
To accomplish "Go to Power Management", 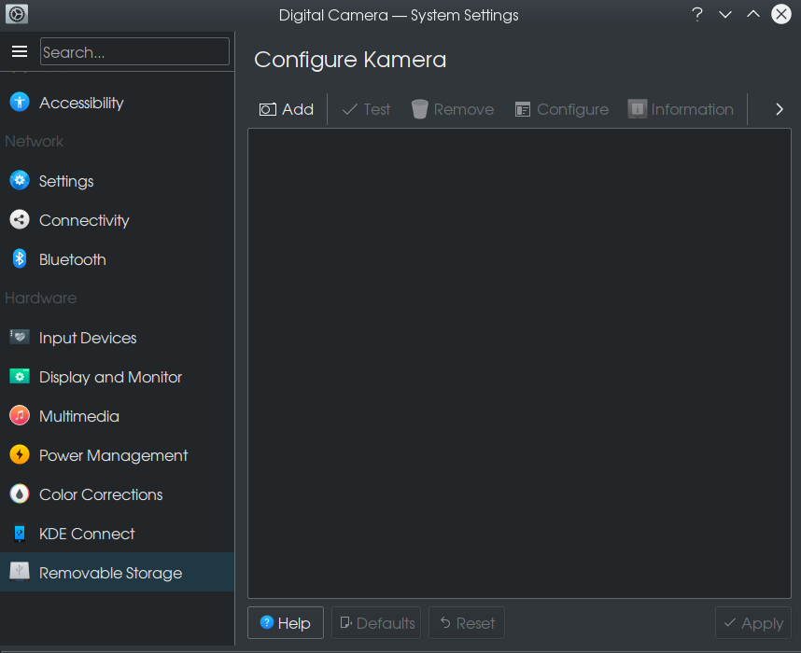I will [x=117, y=455].
